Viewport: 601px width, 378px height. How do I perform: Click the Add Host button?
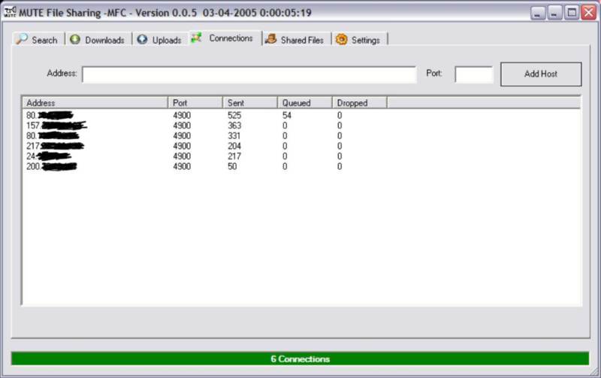(541, 74)
